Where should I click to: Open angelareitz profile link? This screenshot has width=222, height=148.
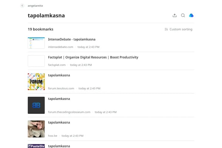pos(35,6)
